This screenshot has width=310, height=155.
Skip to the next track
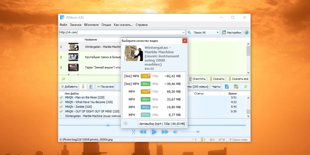click(165, 132)
